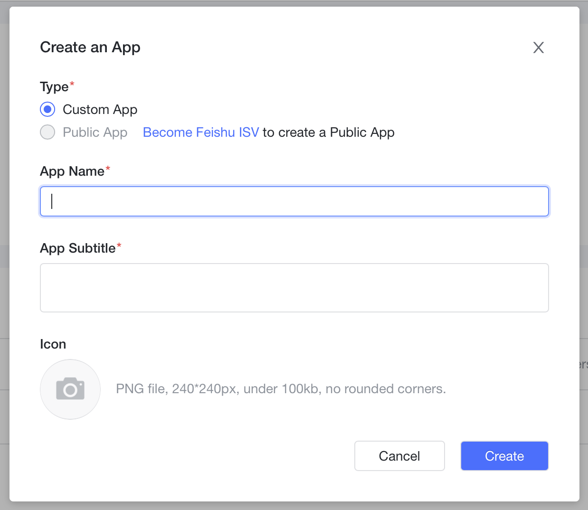Click the Create an App dialog title
Screen dimensions: 588x510
pyautogui.click(x=90, y=47)
